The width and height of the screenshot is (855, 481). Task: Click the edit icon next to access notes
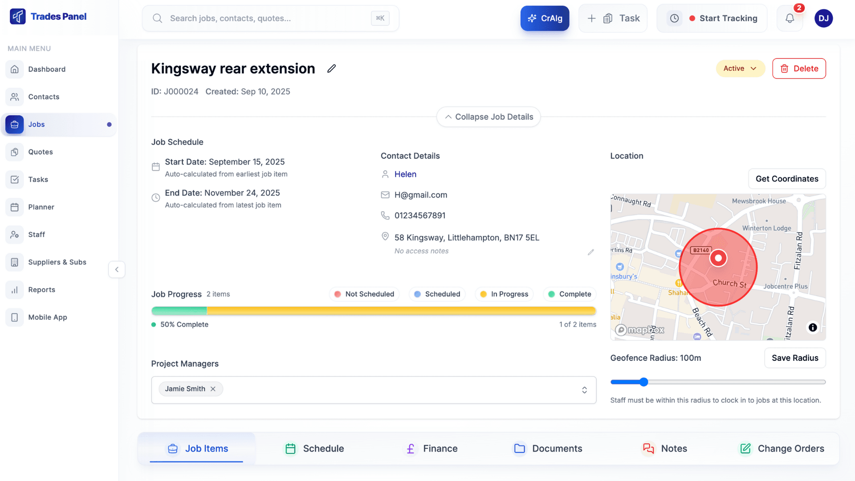point(591,252)
